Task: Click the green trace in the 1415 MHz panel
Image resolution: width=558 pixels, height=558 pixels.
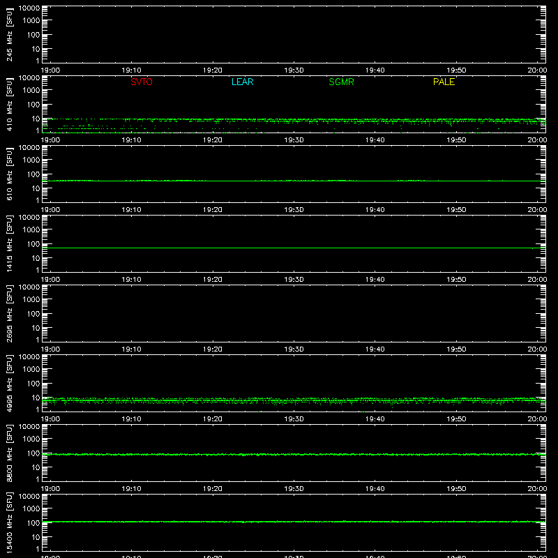Action: point(294,248)
